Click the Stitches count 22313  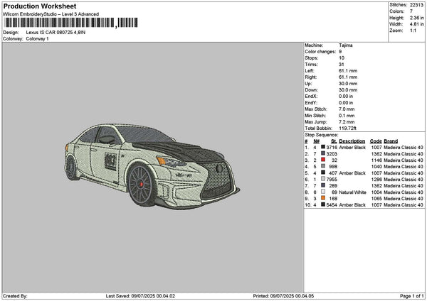point(417,4)
